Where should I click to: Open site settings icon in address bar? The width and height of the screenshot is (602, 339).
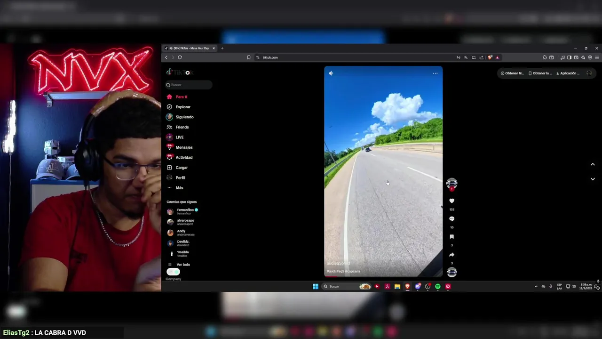(x=258, y=57)
